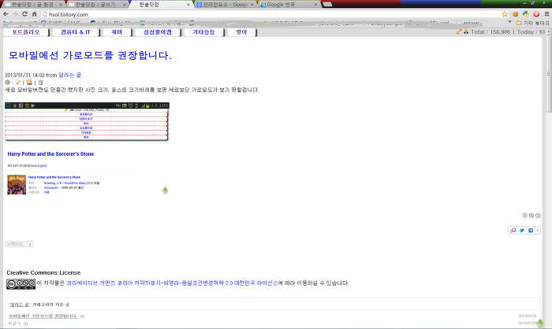Image resolution: width=552 pixels, height=329 pixels.
Task: Open the 취미 blog category
Action: (x=117, y=32)
